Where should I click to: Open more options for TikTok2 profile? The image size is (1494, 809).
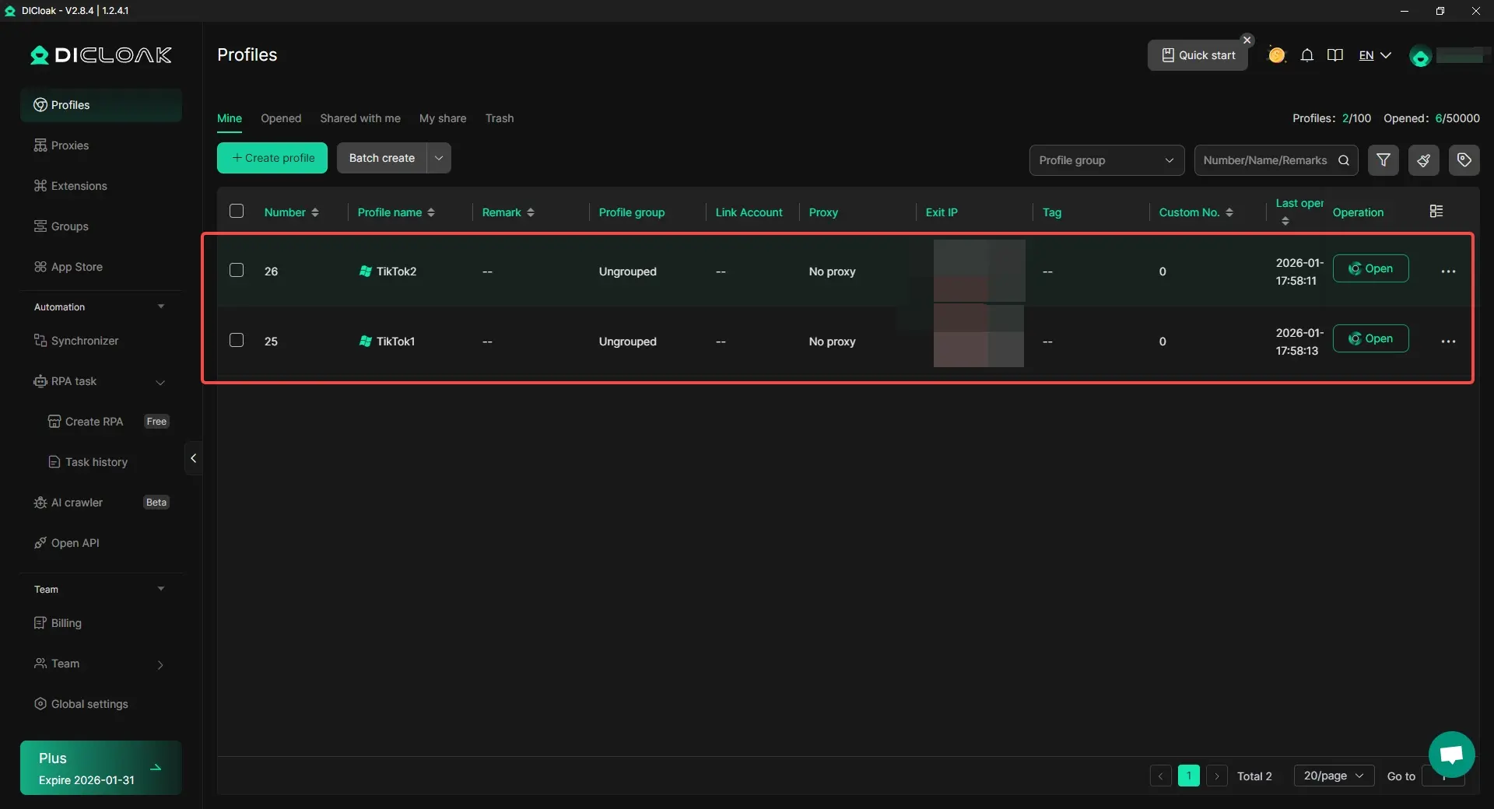click(x=1447, y=271)
